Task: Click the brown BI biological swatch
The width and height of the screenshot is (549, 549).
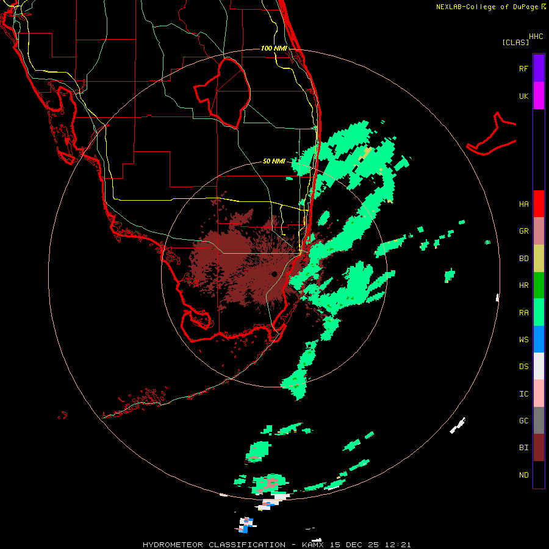Action: tap(539, 448)
